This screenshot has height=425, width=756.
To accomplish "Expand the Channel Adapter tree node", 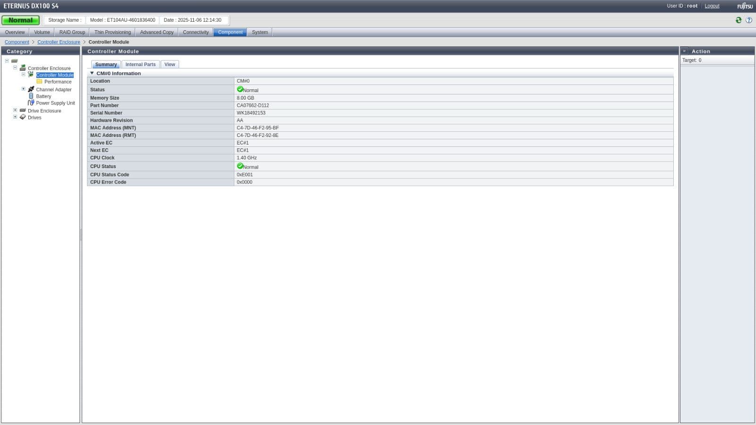I will [24, 89].
